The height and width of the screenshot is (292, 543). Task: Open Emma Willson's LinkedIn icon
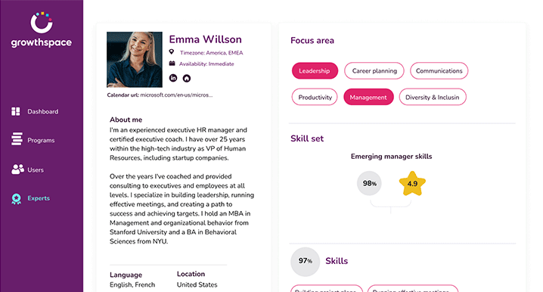pos(173,78)
